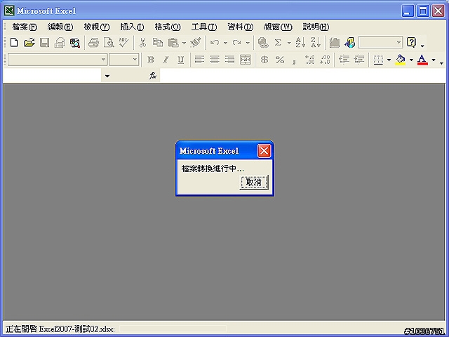Open the 格式(O) menu

point(168,27)
